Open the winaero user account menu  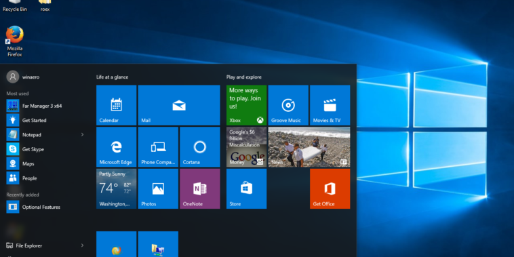pyautogui.click(x=23, y=77)
